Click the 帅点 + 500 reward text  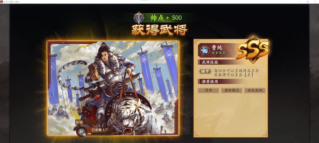pyautogui.click(x=166, y=18)
